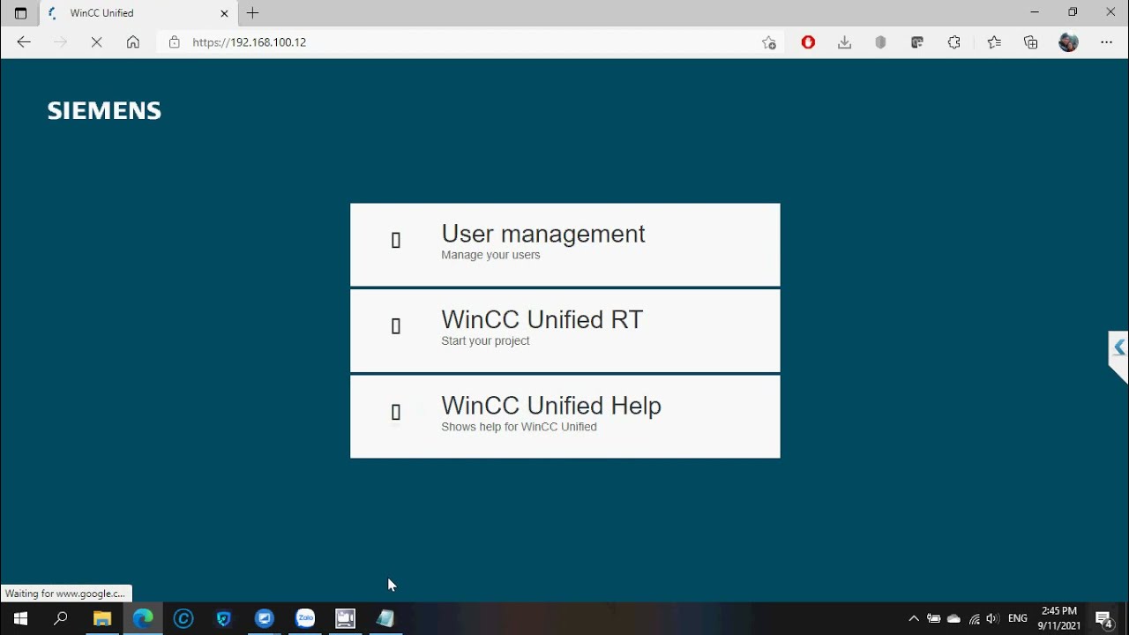Image resolution: width=1129 pixels, height=635 pixels.
Task: Open the Collections icon
Action: tap(1030, 41)
